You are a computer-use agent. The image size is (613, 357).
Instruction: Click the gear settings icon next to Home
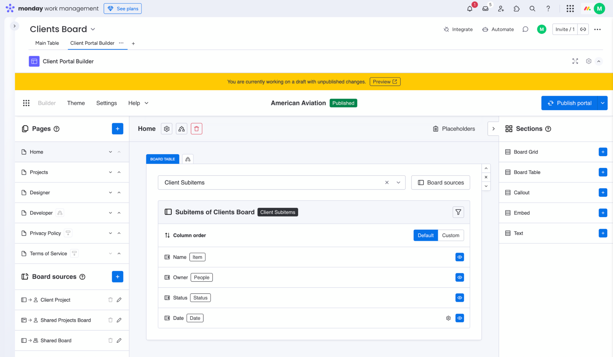point(167,129)
